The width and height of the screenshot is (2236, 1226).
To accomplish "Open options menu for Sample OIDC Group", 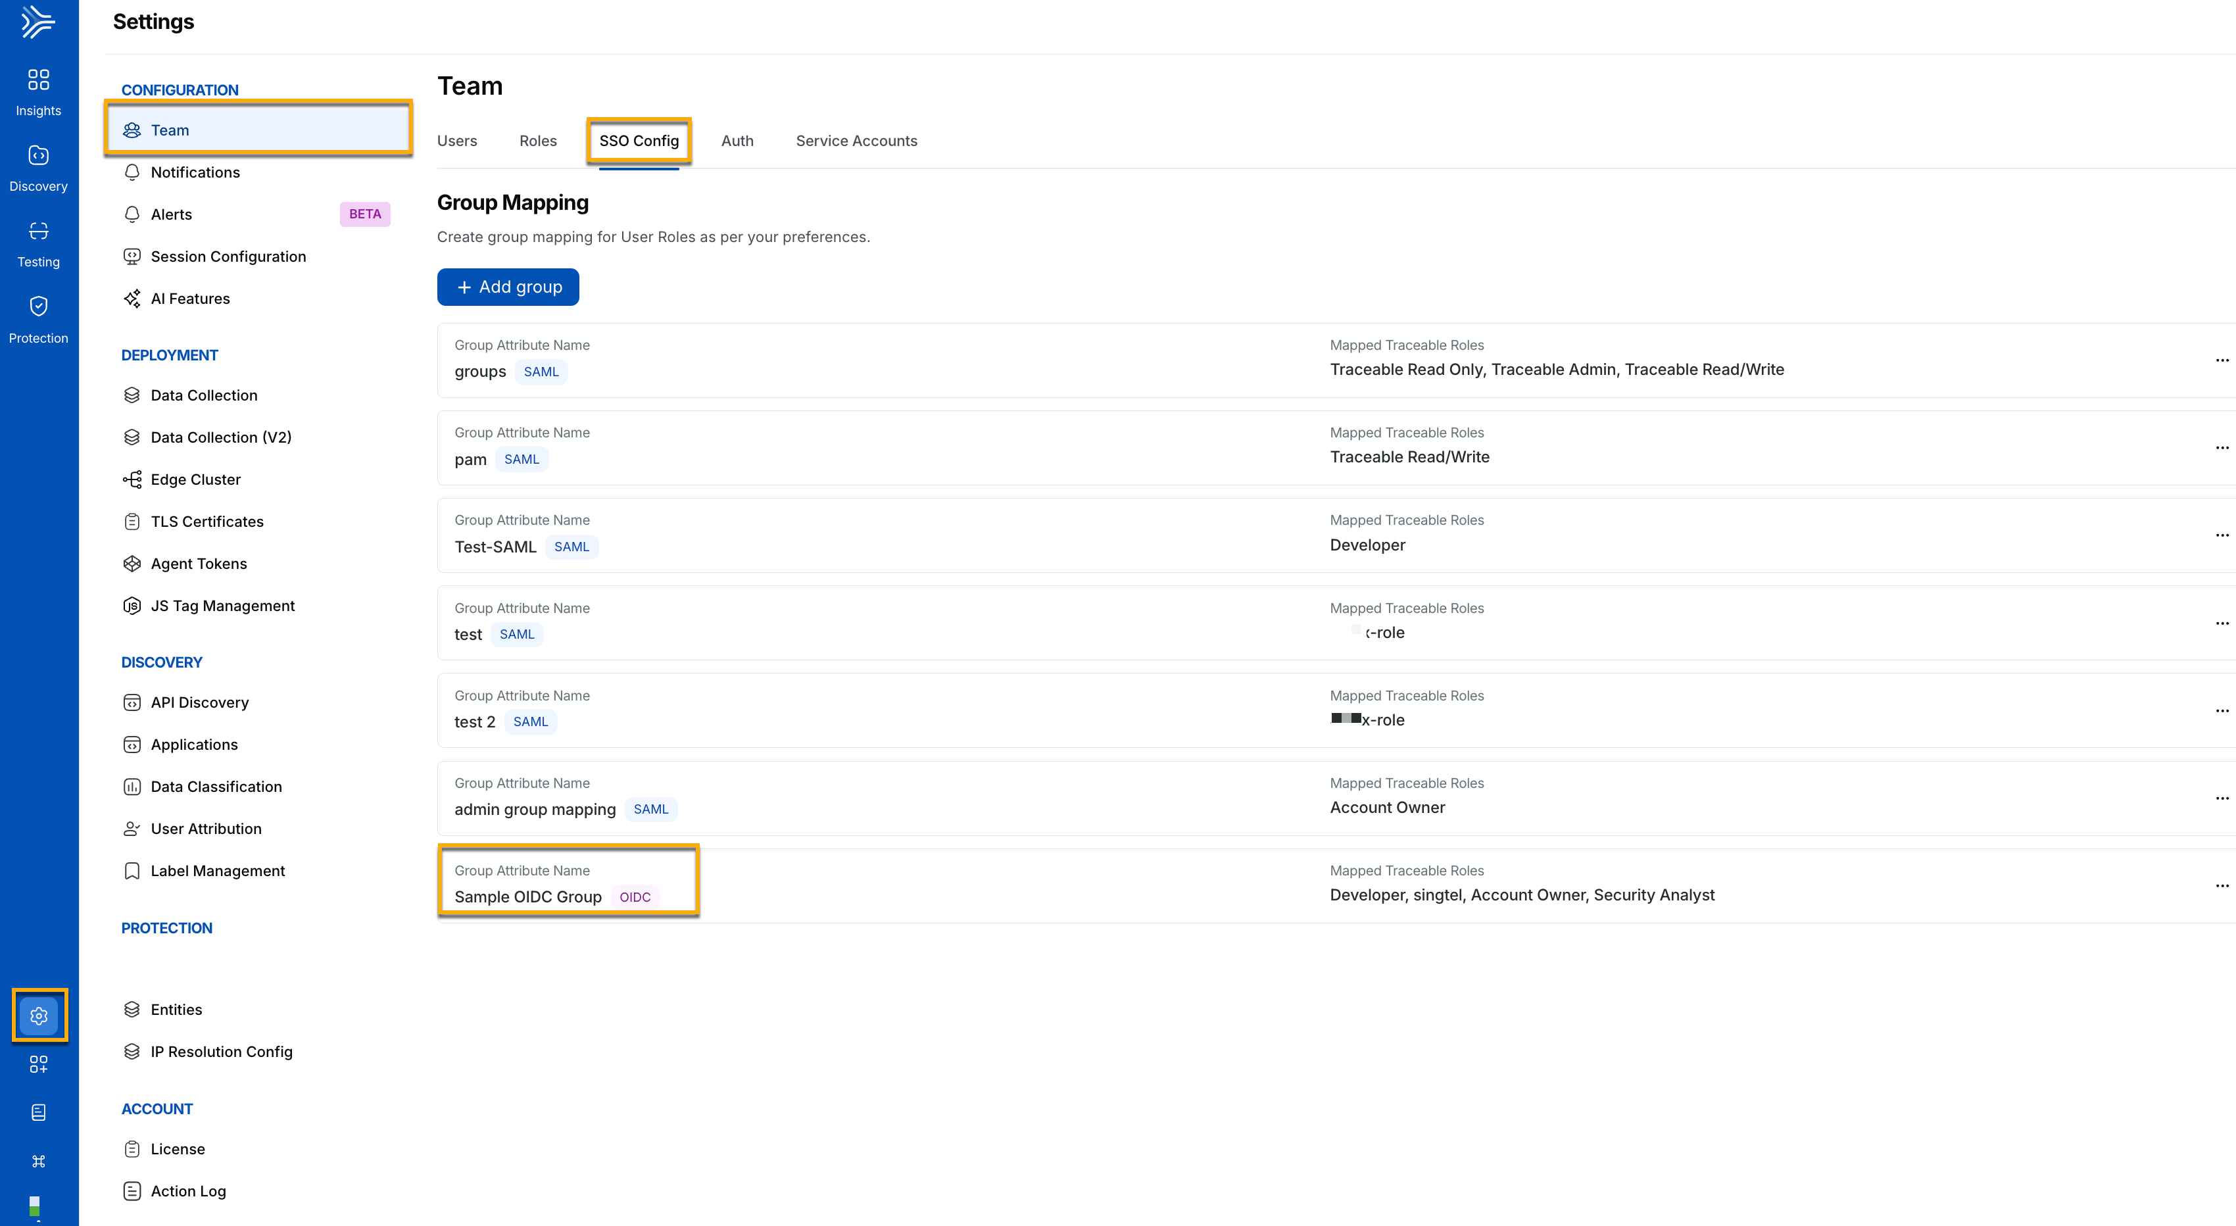I will point(2222,886).
